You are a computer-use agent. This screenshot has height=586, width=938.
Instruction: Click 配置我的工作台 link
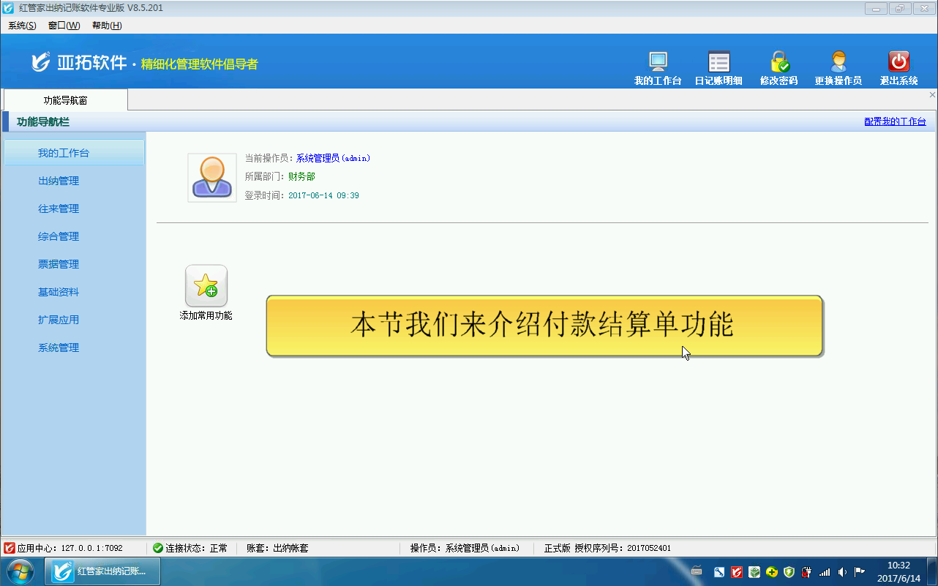click(x=894, y=121)
